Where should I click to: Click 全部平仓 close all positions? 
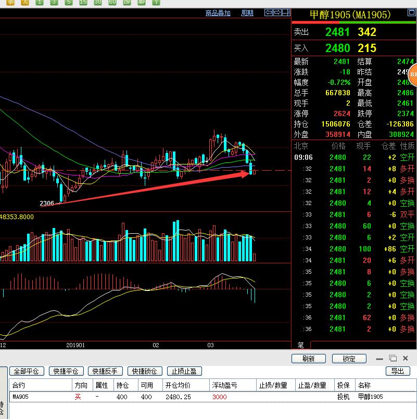(27, 371)
